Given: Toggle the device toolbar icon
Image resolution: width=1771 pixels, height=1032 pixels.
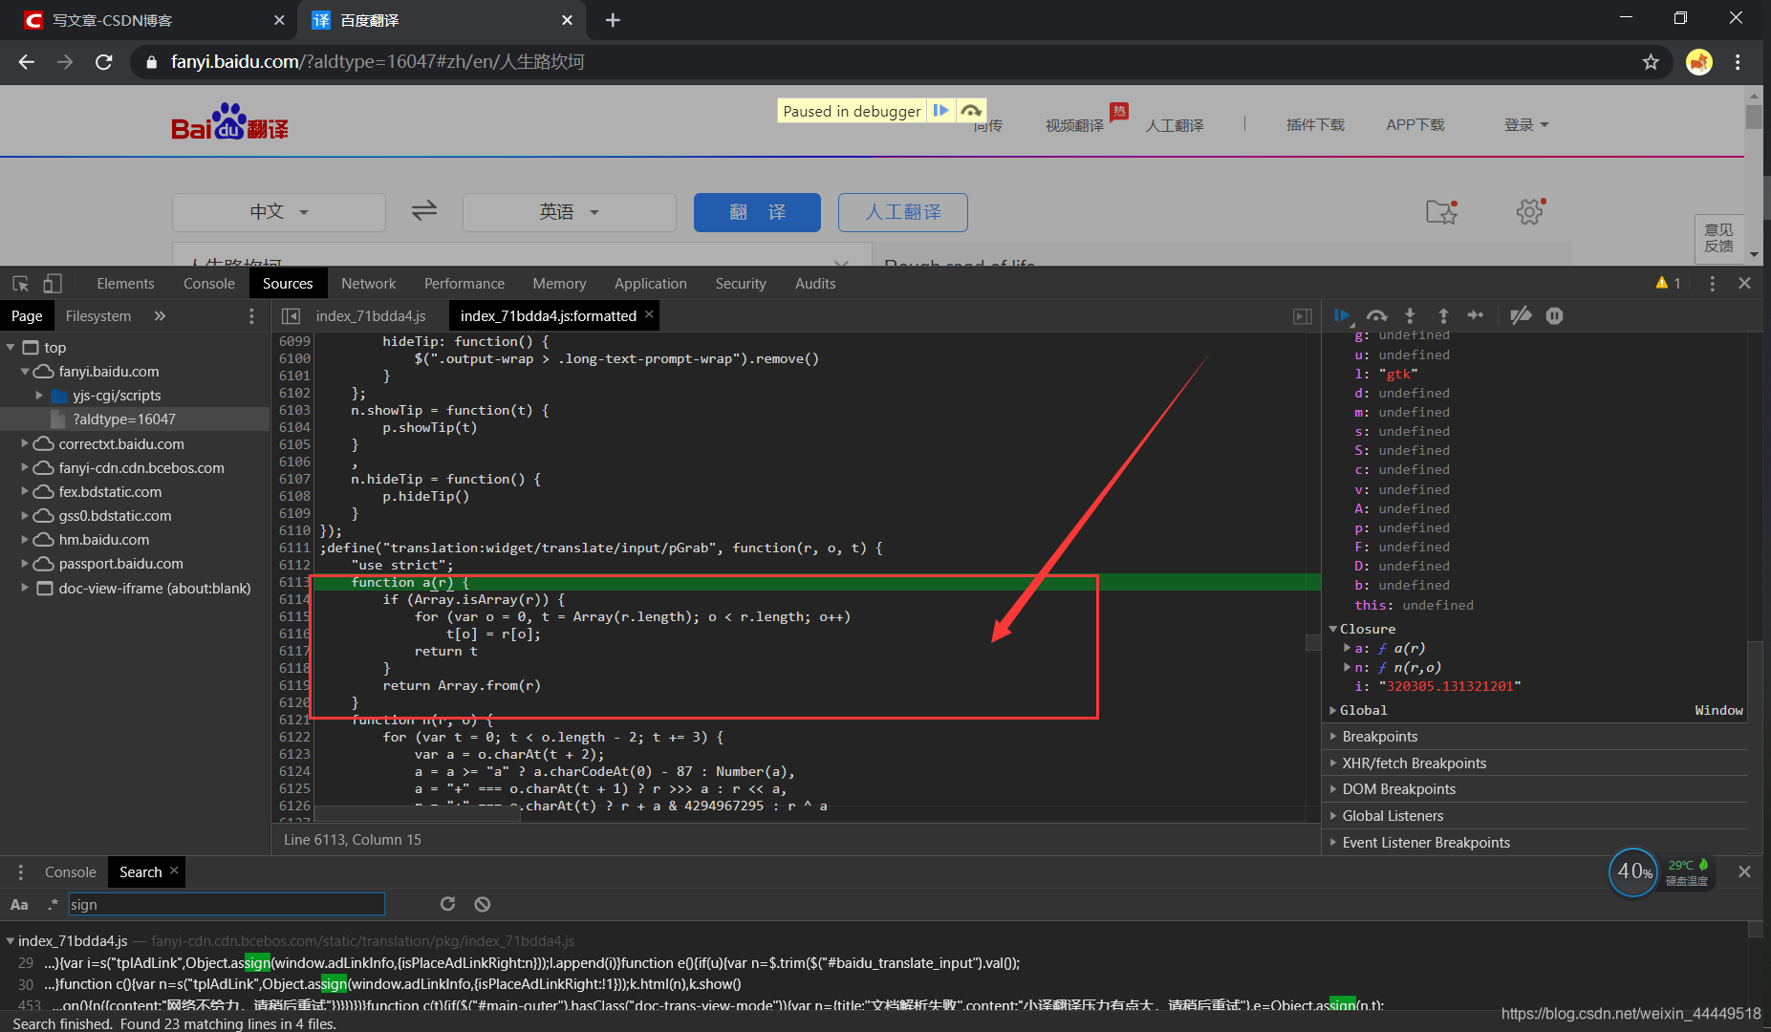Looking at the screenshot, I should click(53, 284).
